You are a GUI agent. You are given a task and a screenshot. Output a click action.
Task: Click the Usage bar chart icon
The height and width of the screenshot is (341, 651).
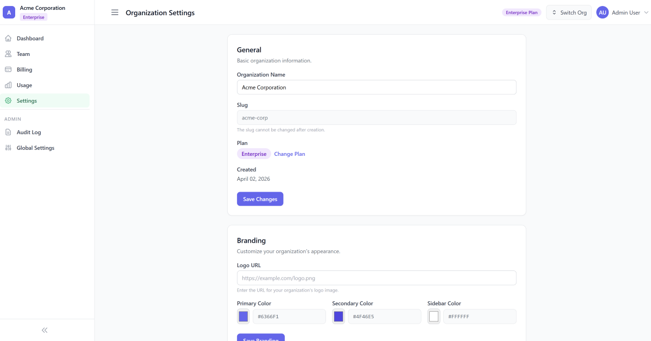click(x=8, y=85)
